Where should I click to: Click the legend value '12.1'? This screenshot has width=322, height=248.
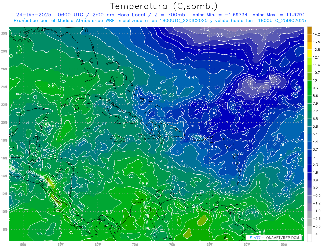(x=317, y=57)
